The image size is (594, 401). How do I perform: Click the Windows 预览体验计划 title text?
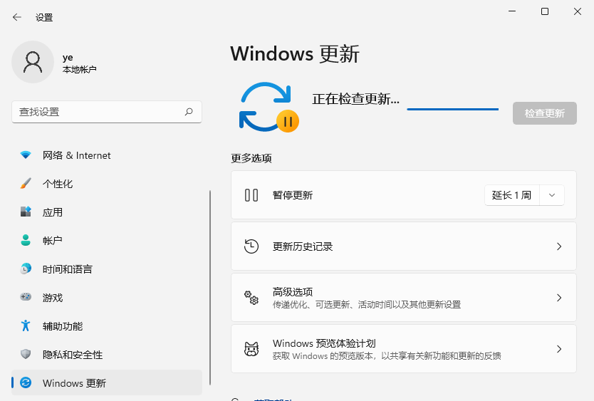coord(324,343)
